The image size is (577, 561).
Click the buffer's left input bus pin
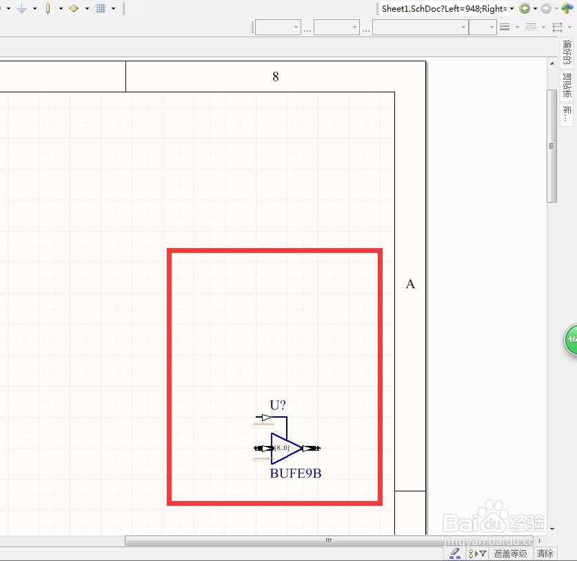pyautogui.click(x=263, y=448)
